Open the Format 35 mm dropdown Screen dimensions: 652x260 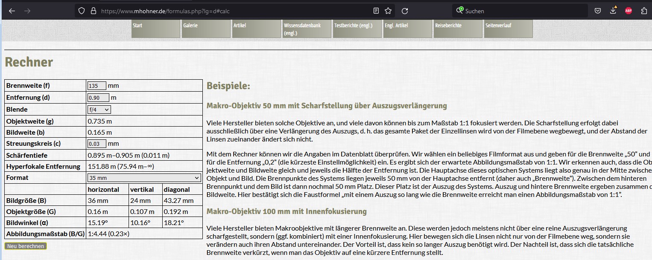(144, 178)
